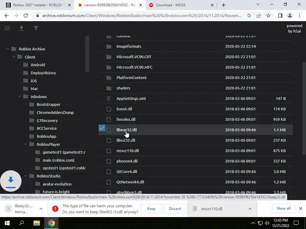Click the download selected files icon

click(x=22, y=28)
